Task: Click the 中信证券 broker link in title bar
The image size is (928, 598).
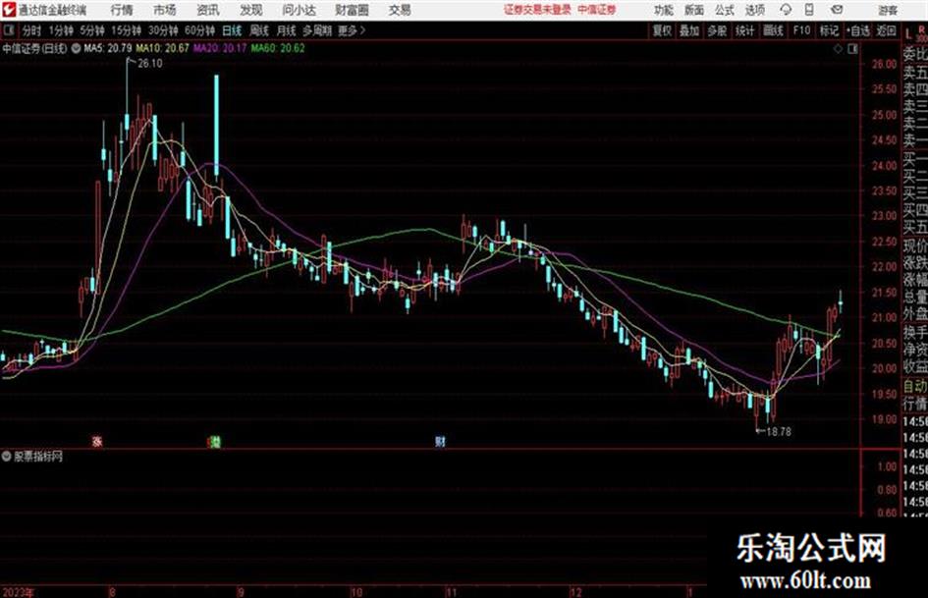Action: [x=597, y=10]
